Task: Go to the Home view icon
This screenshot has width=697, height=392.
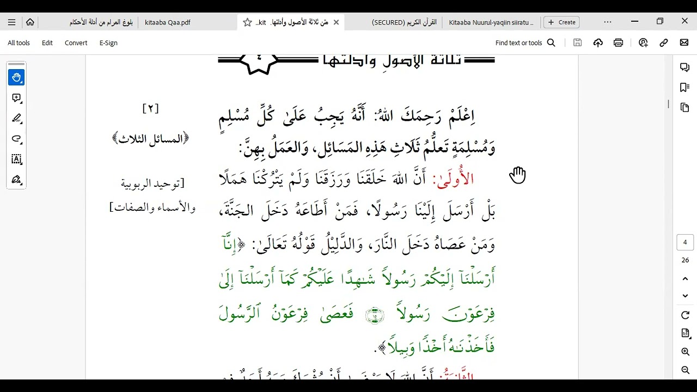Action: coord(30,22)
